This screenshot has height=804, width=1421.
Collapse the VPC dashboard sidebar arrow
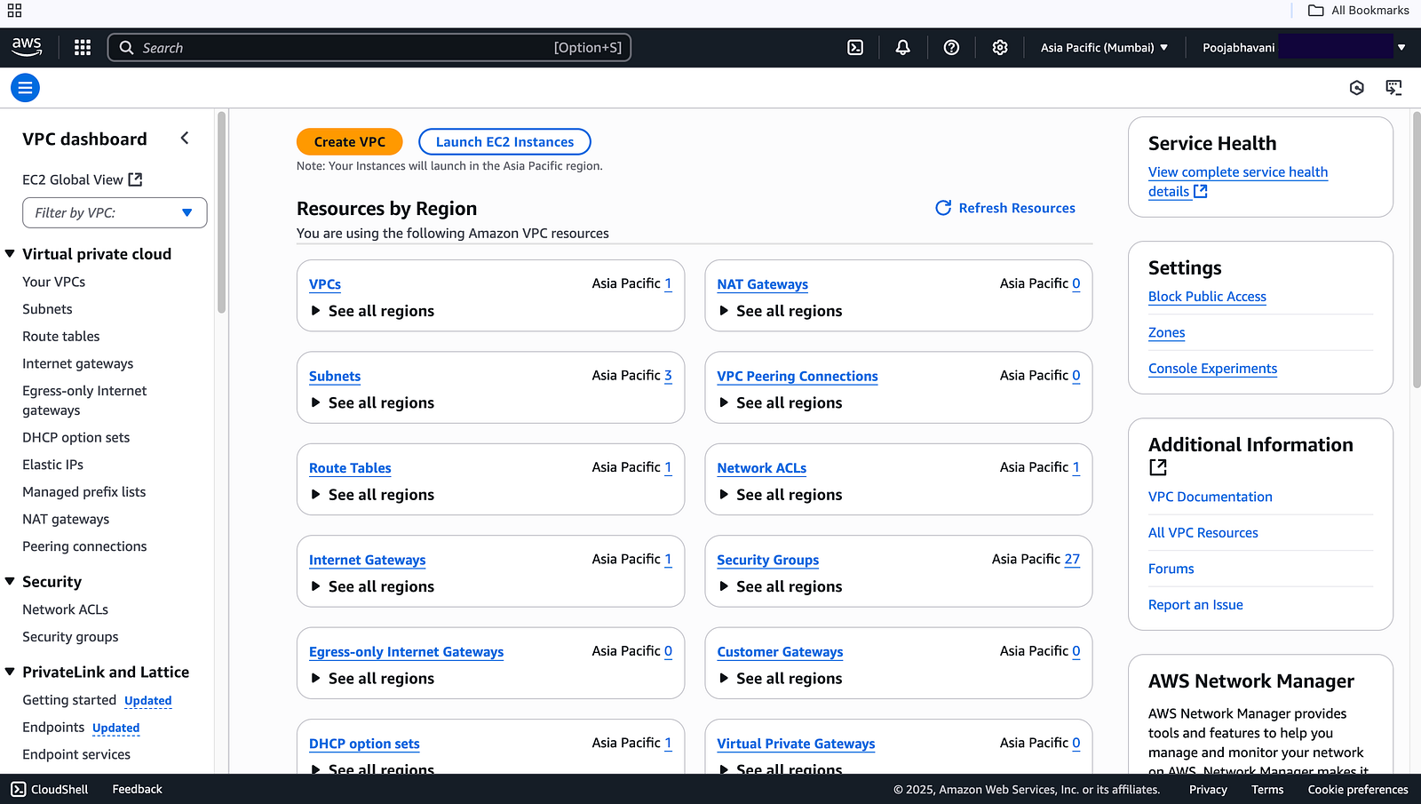click(x=185, y=138)
